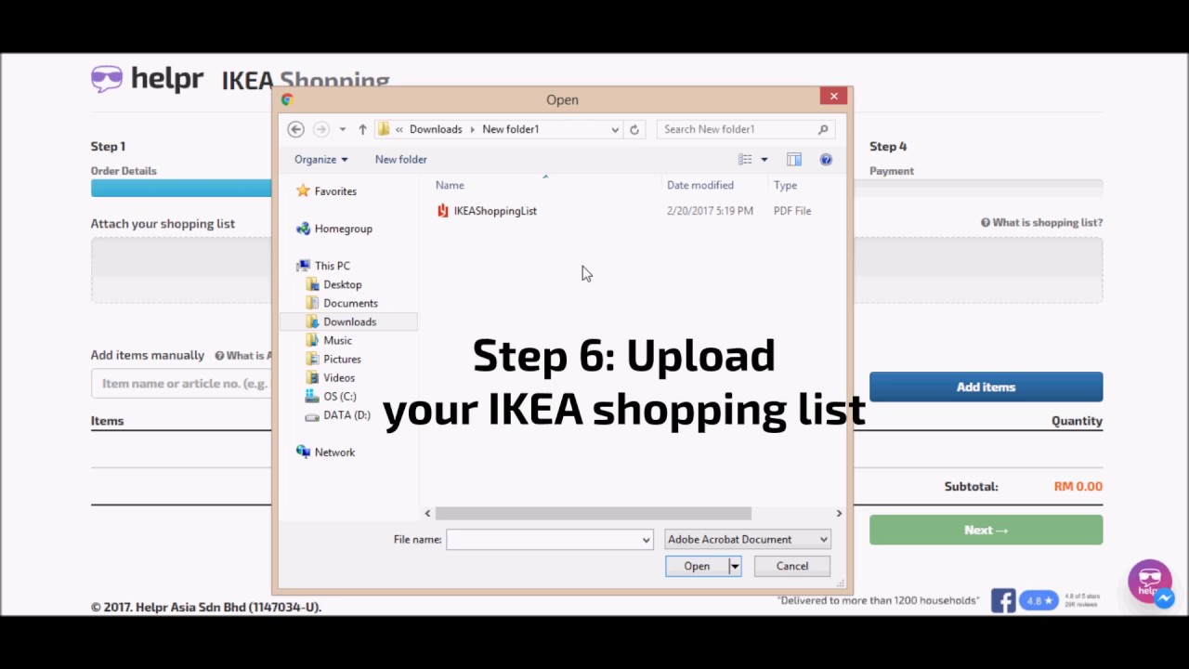Expand the File name dropdown arrow
1189x669 pixels.
click(647, 540)
